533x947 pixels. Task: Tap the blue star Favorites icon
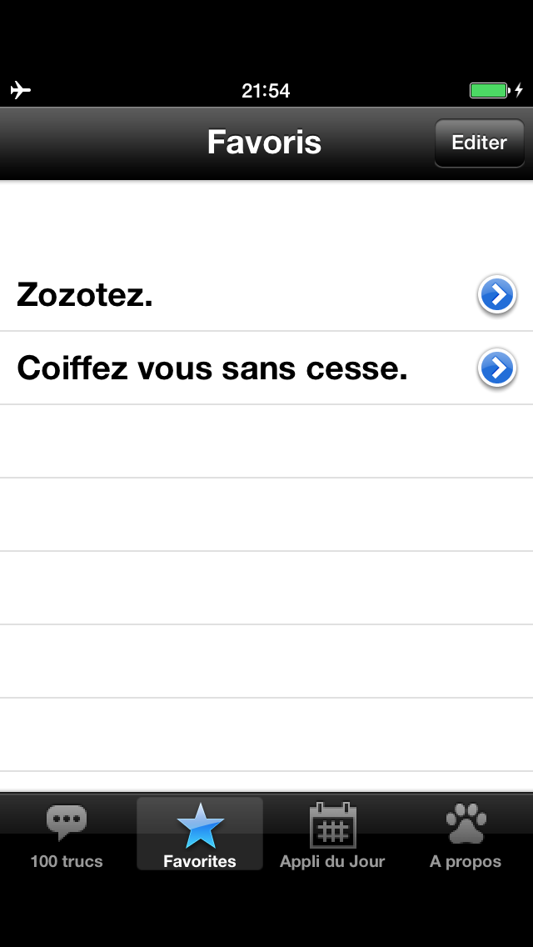(x=200, y=825)
